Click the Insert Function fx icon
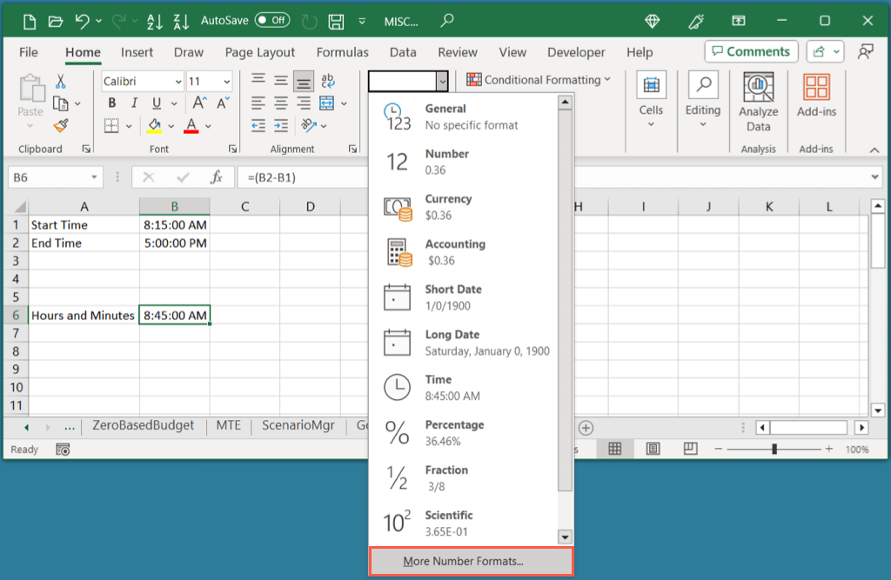Viewport: 891px width, 580px height. [x=217, y=177]
